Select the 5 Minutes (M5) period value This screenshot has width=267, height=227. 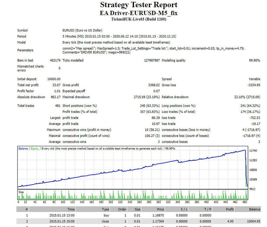[119, 36]
